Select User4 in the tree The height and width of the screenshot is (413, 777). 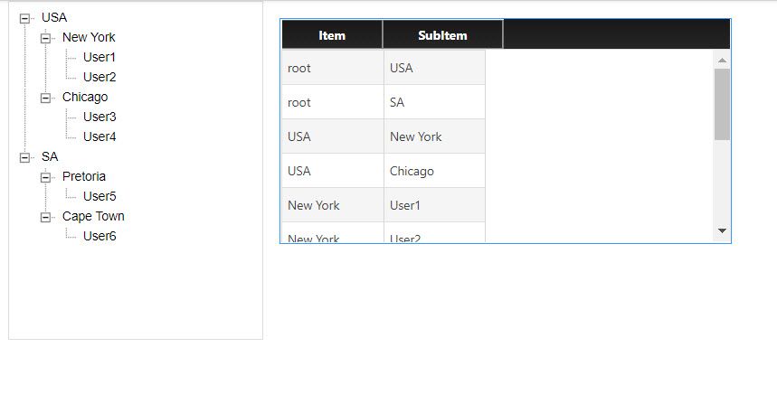pyautogui.click(x=99, y=136)
